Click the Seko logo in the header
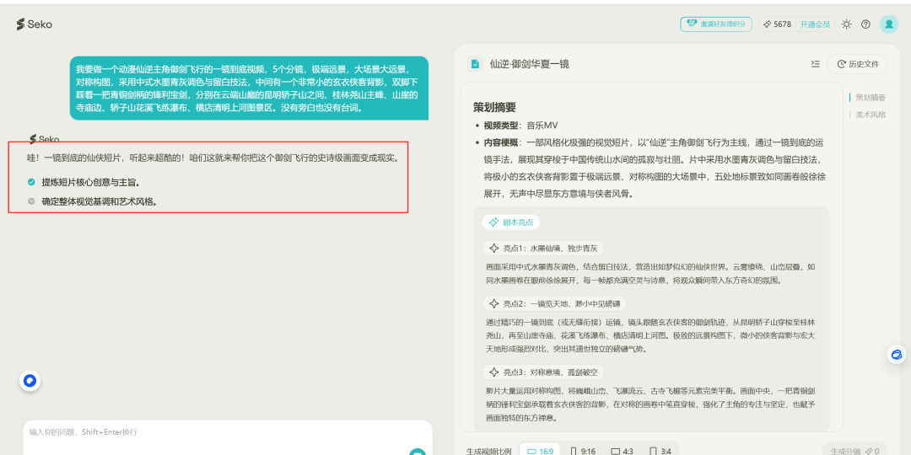This screenshot has width=911, height=455. pos(34,24)
